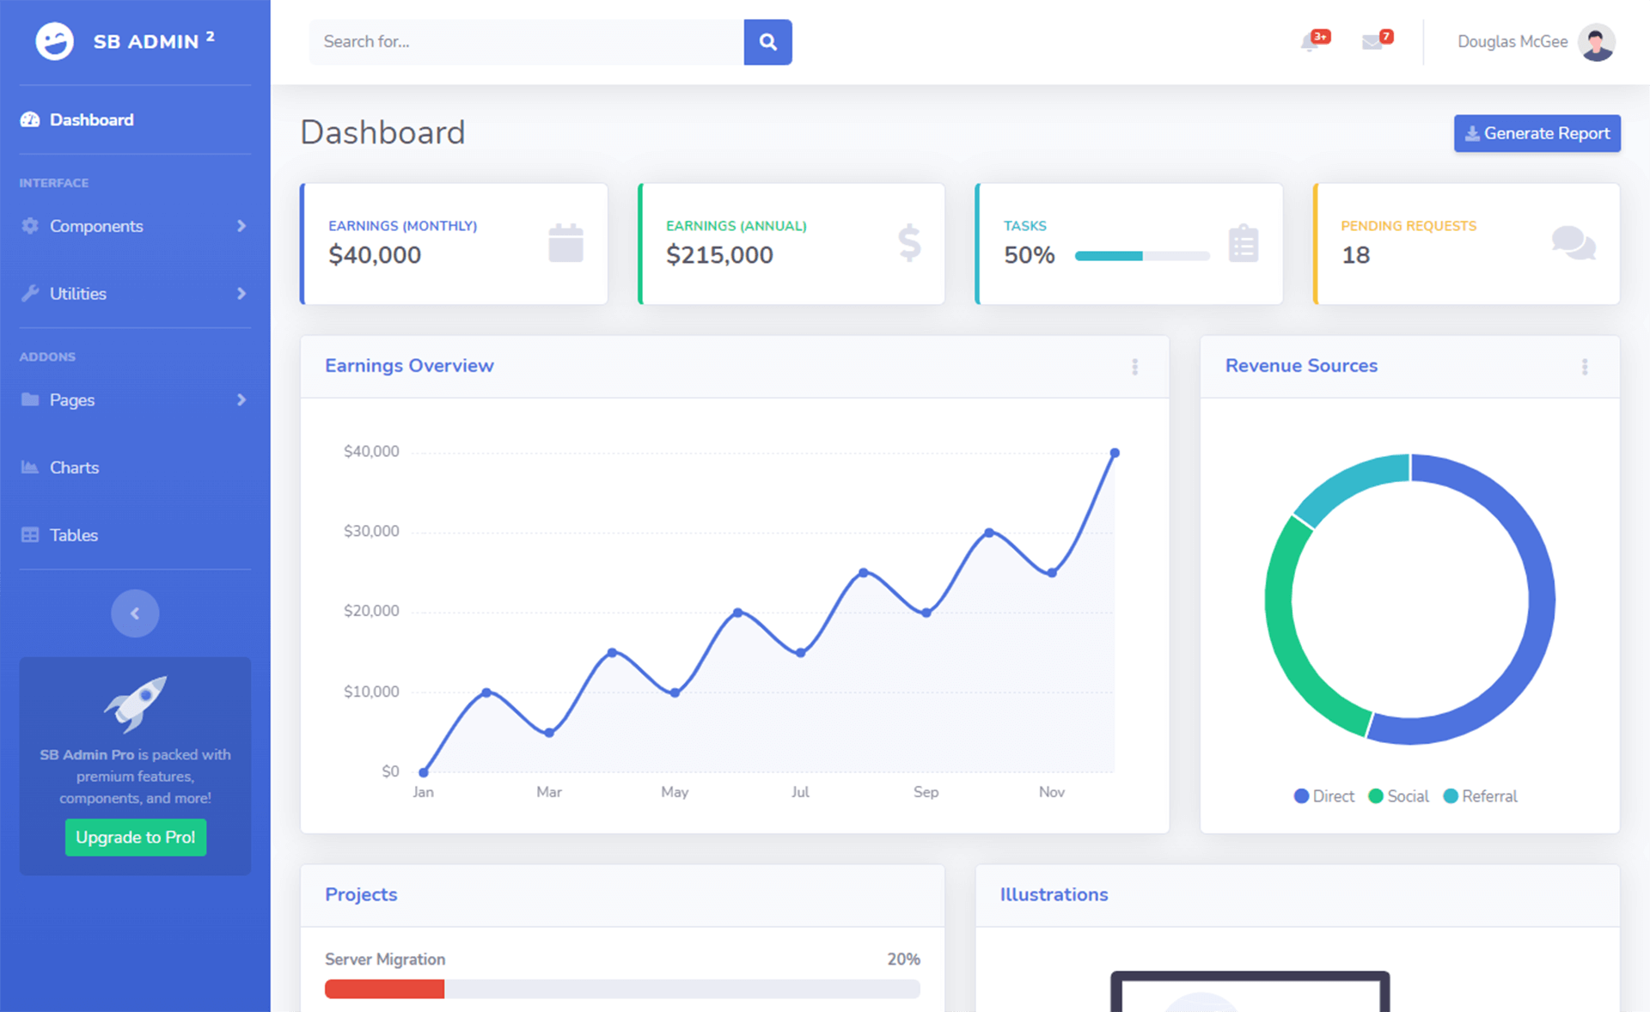
Task: Collapse the sidebar with the arrow toggle
Action: pyautogui.click(x=134, y=613)
